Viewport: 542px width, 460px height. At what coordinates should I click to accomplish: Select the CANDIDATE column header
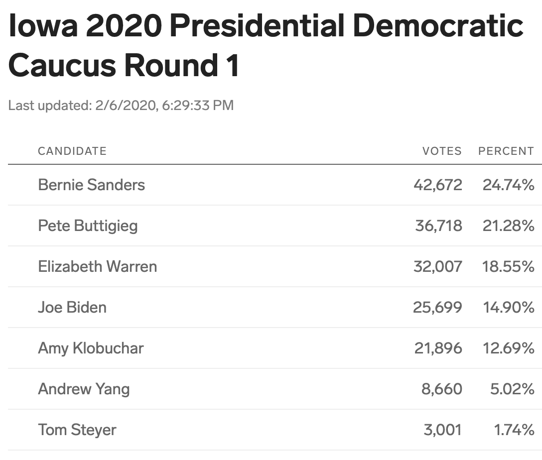pyautogui.click(x=72, y=151)
